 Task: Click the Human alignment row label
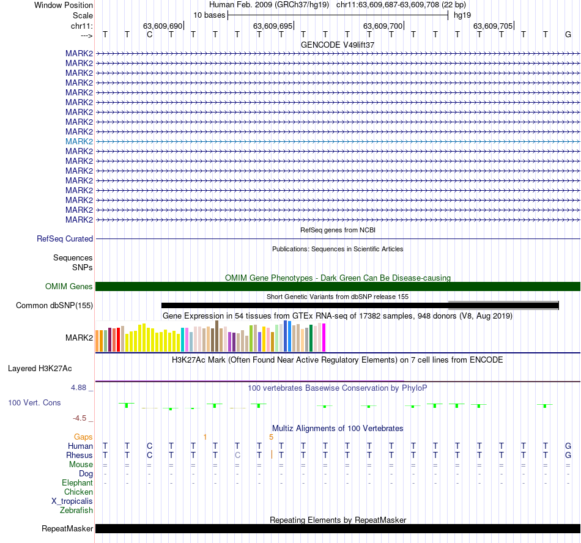coord(80,446)
